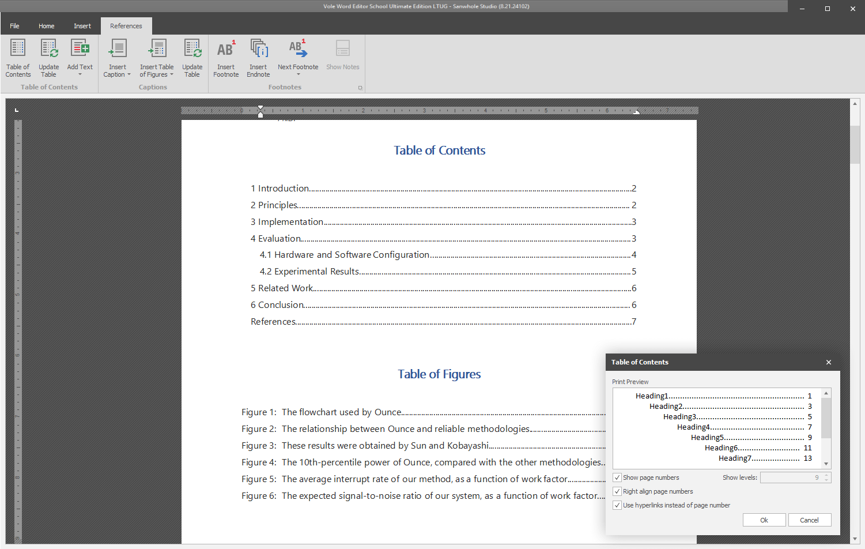This screenshot has width=865, height=549.
Task: Click the Print Preview scrollbar down arrow
Action: [826, 464]
